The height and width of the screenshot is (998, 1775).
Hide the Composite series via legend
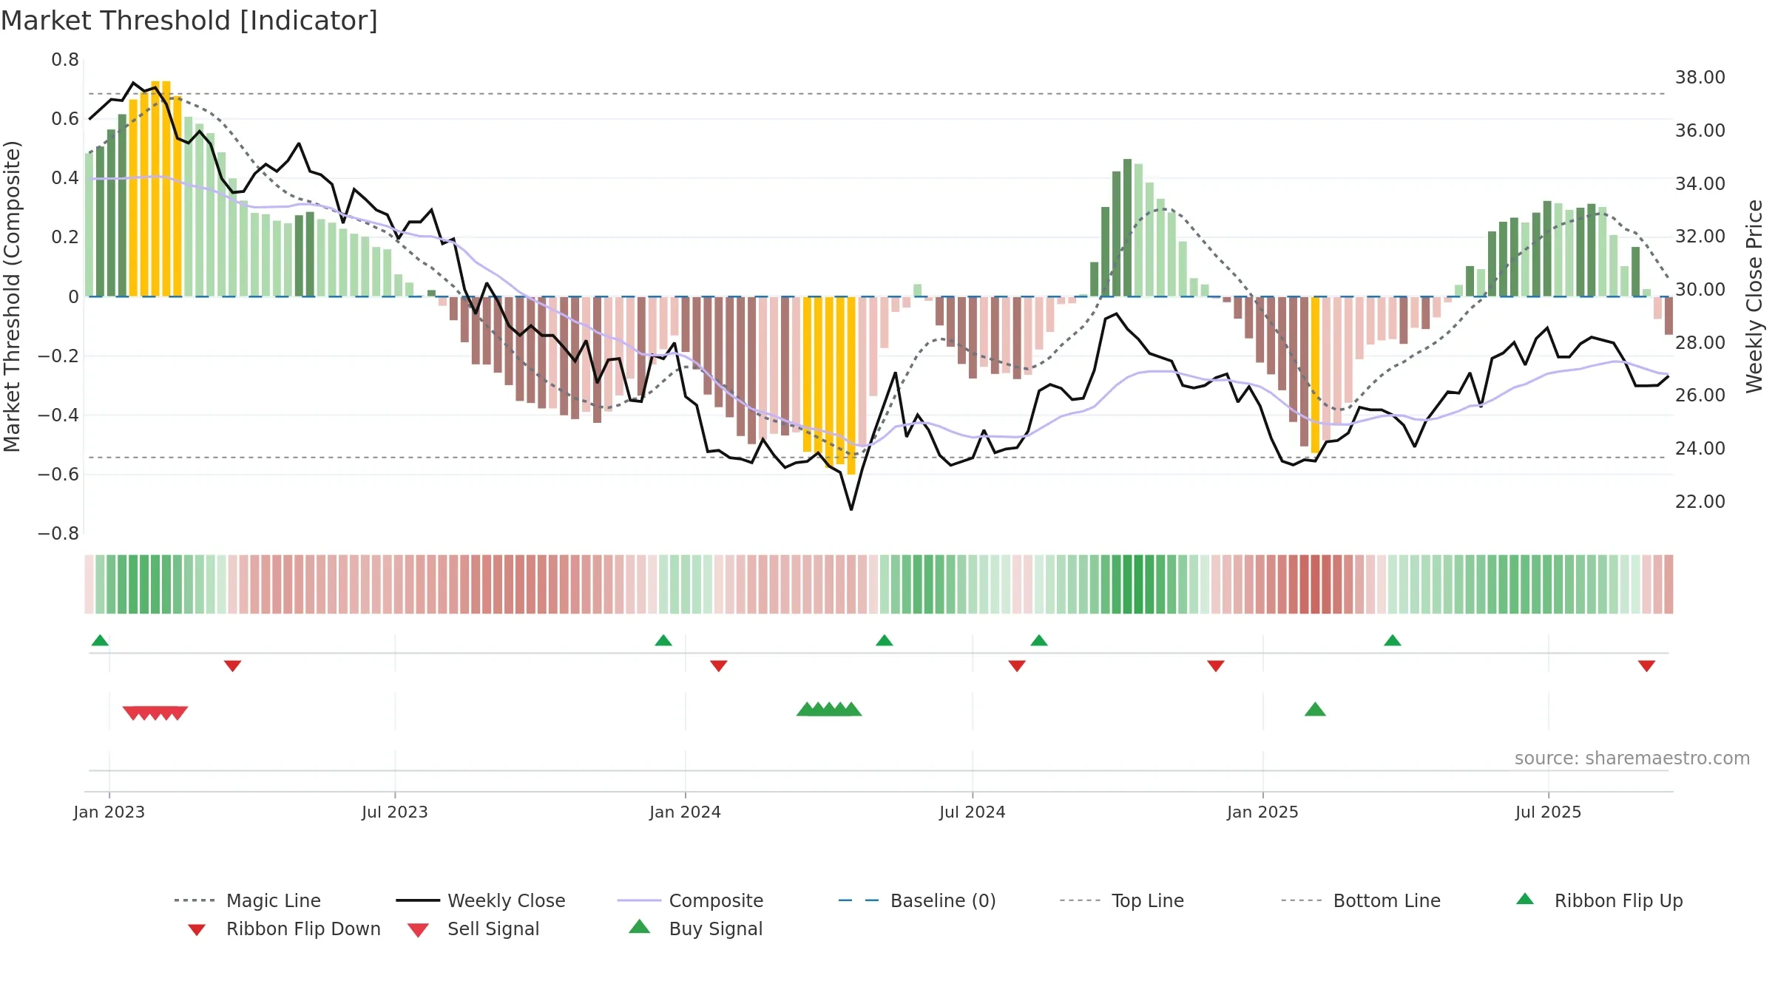pyautogui.click(x=690, y=900)
